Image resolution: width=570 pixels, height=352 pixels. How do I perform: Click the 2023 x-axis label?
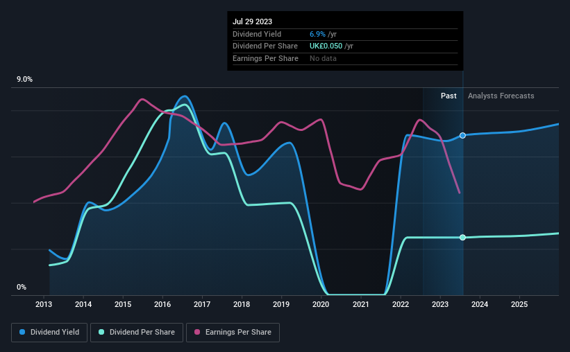[x=440, y=304]
